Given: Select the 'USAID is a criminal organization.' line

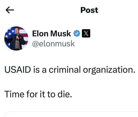Looking at the screenshot, I should click(70, 70).
